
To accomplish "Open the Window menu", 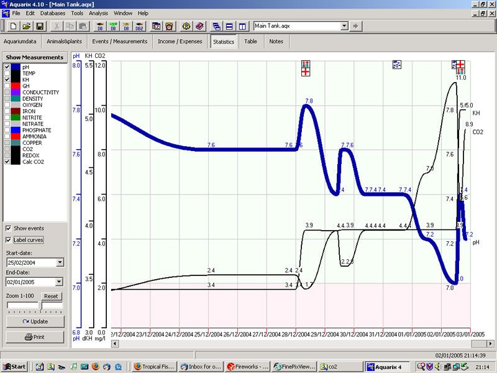I will click(123, 13).
